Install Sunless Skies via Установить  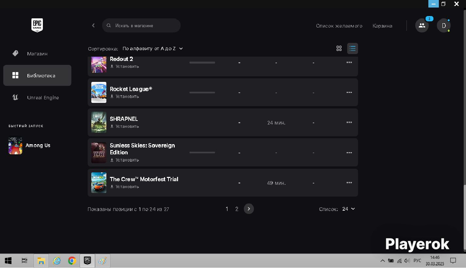coord(125,160)
